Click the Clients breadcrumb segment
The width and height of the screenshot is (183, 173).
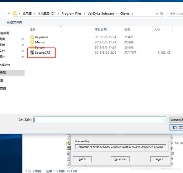125,14
